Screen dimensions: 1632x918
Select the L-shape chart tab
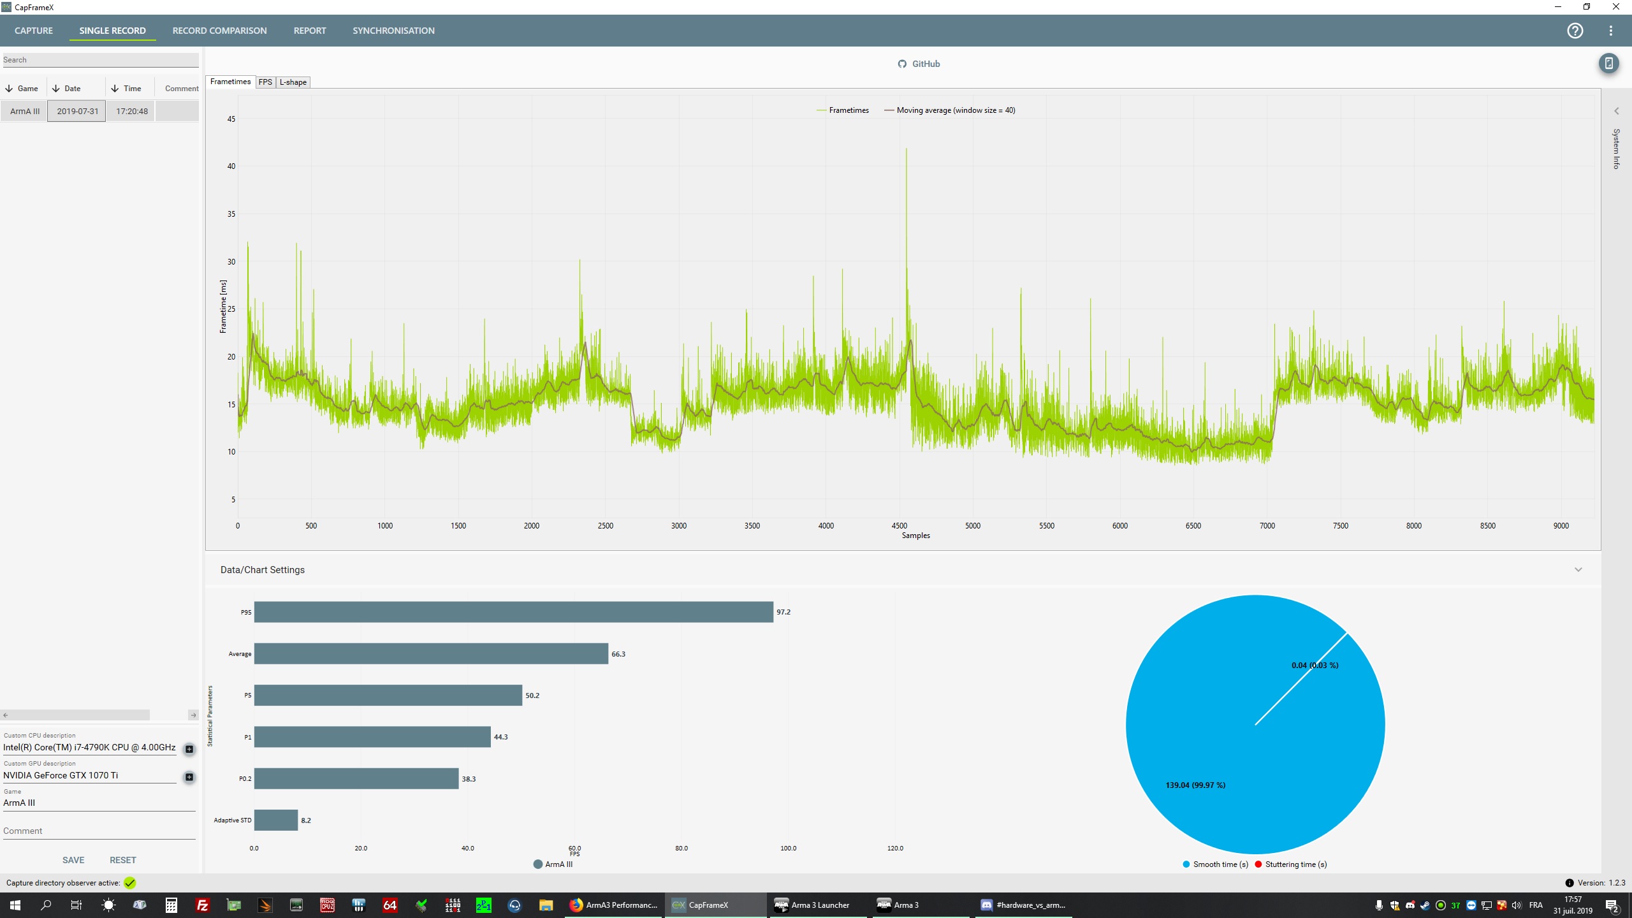(x=293, y=82)
